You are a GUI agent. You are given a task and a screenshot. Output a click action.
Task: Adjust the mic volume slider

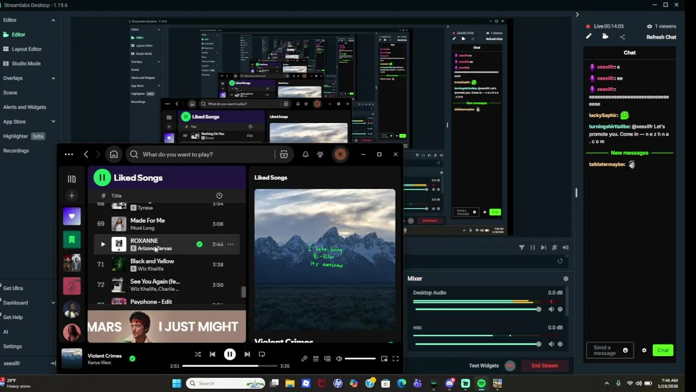[477, 344]
